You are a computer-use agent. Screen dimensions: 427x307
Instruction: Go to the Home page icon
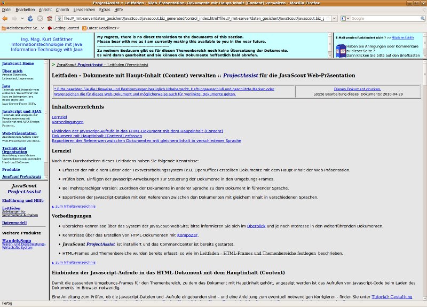[x=50, y=18]
